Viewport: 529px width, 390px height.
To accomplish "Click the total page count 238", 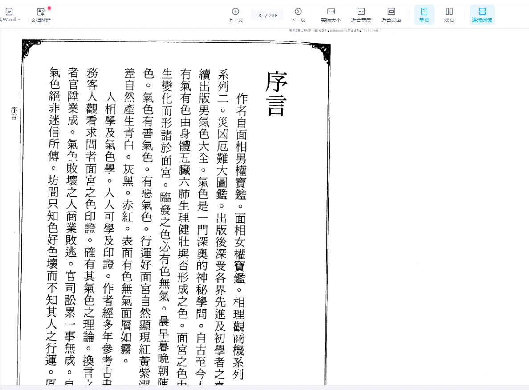I will coord(273,16).
